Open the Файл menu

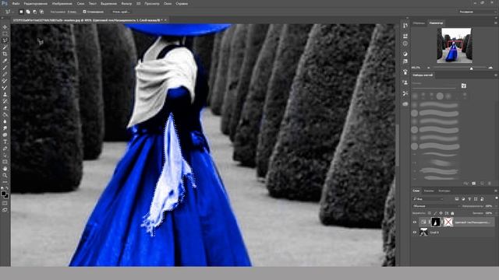coord(16,4)
